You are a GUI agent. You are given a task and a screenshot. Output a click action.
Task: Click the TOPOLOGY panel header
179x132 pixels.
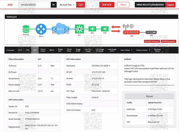[91, 17]
